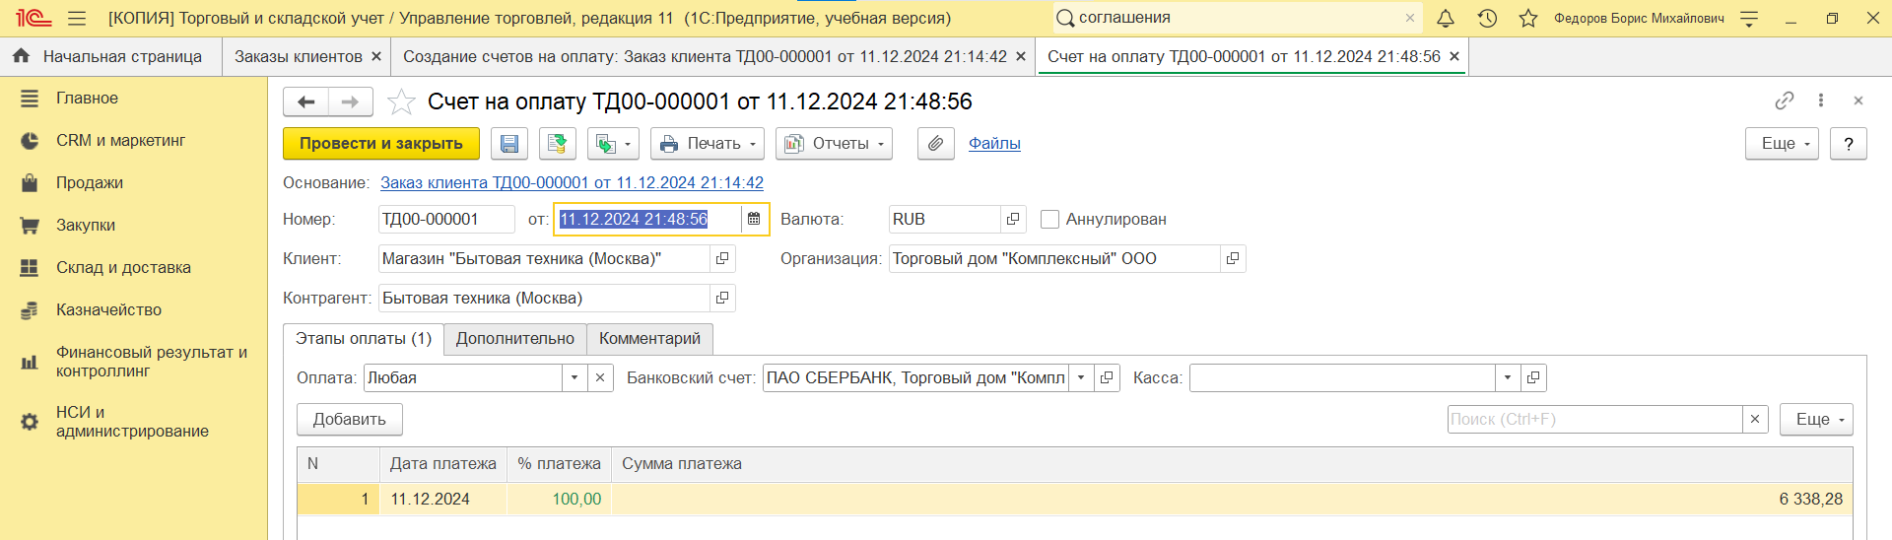Click the Номер field ТД00-000001
This screenshot has height=540, width=1892.
point(446,220)
